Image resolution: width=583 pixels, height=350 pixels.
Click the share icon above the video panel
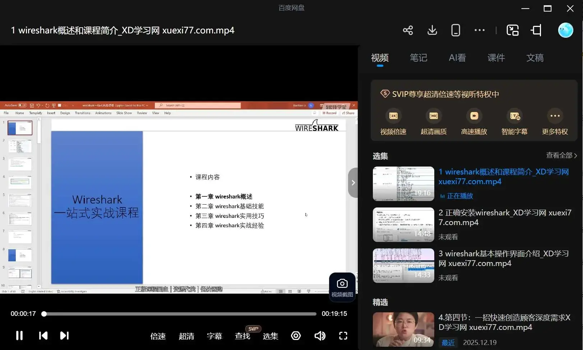(x=408, y=30)
